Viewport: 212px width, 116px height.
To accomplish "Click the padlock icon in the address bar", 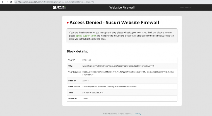I will click(16, 2).
